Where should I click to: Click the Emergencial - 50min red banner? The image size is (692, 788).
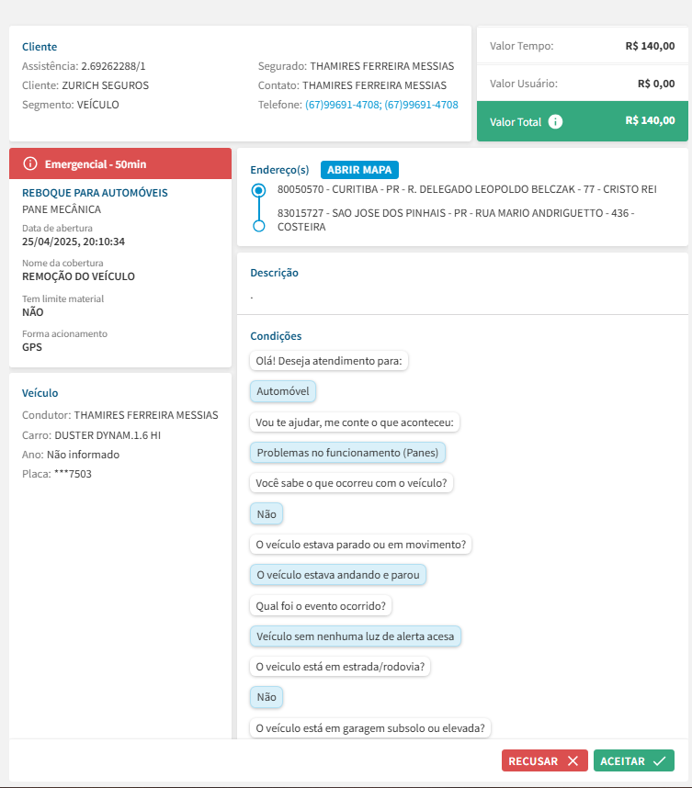120,163
